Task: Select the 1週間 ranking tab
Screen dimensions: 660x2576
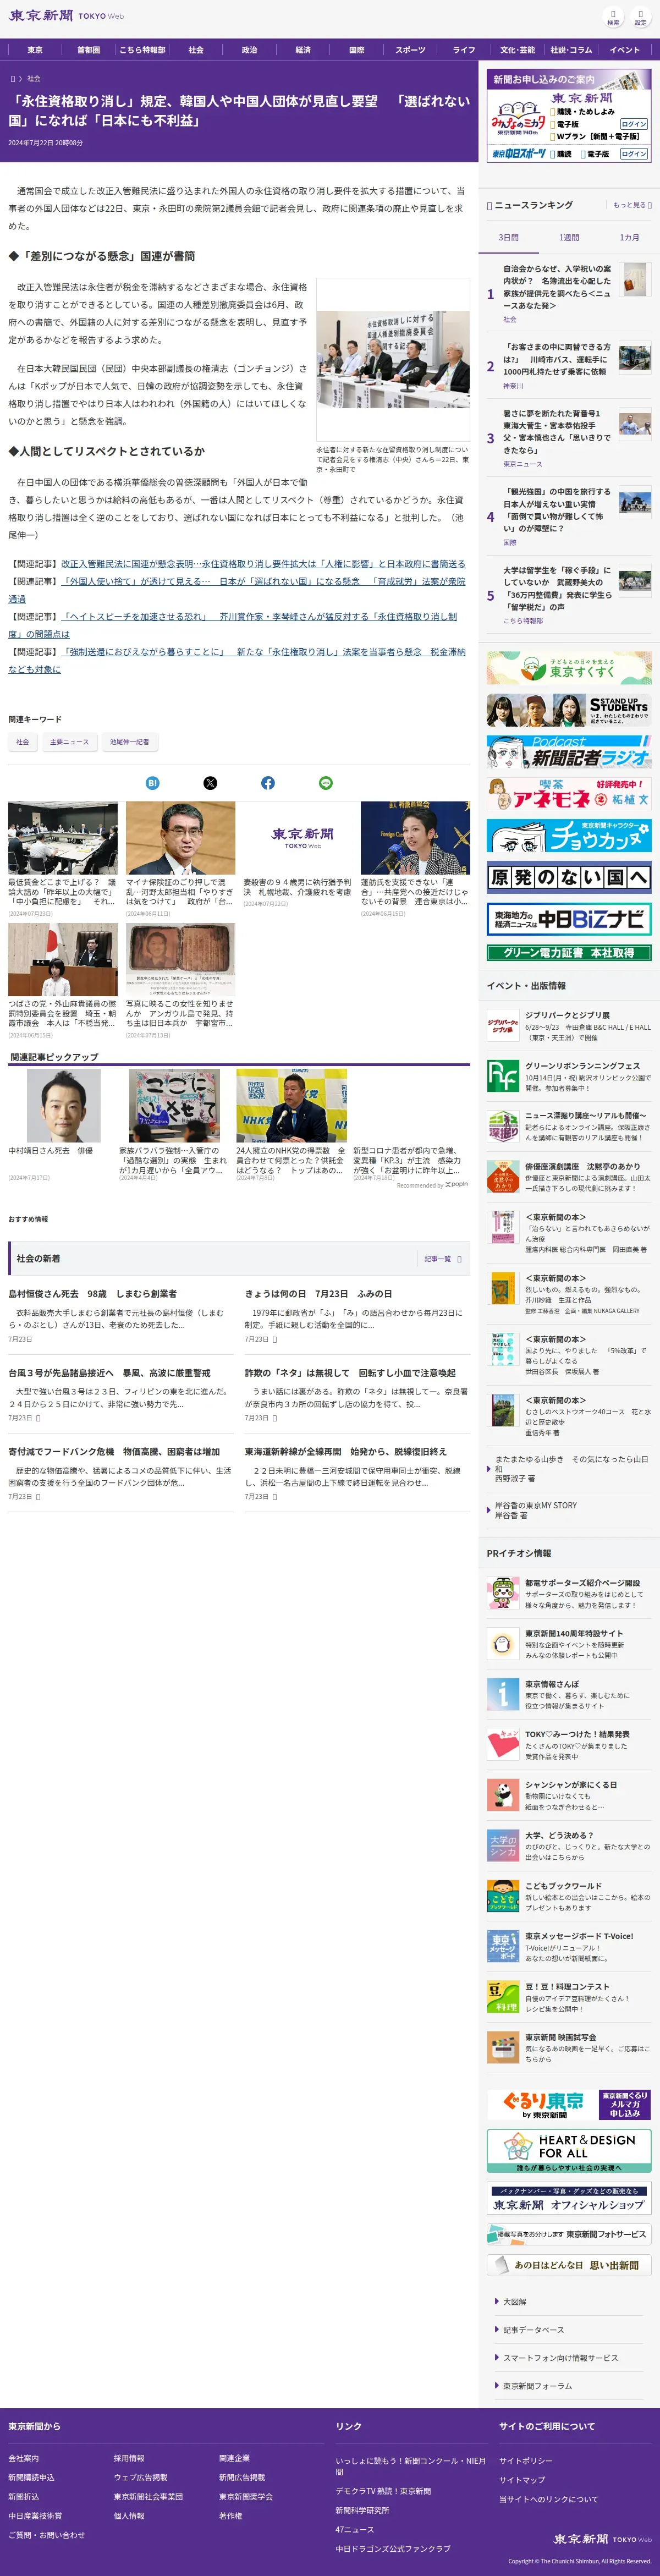Action: click(x=569, y=237)
